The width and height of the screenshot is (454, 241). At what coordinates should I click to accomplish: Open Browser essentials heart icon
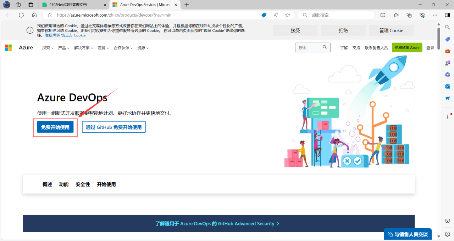422,15
